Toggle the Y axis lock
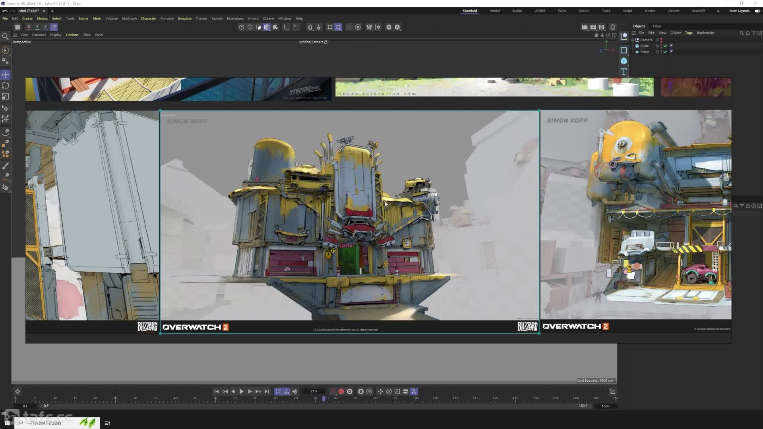 37,27
